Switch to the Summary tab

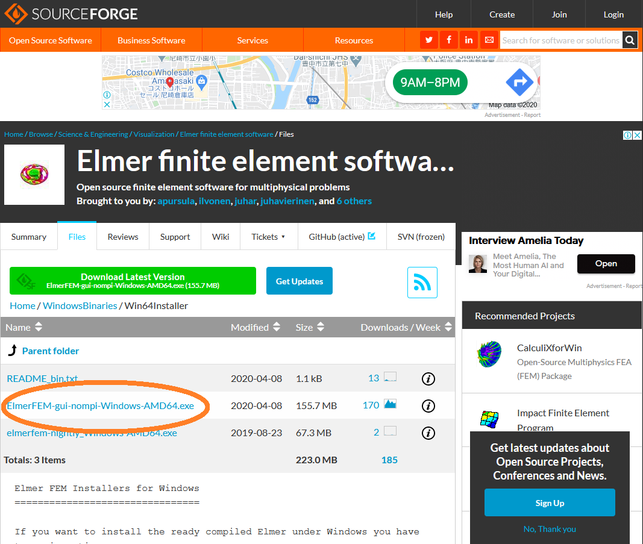click(x=29, y=237)
